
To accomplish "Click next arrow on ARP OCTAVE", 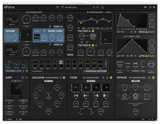I will click(27, 106).
